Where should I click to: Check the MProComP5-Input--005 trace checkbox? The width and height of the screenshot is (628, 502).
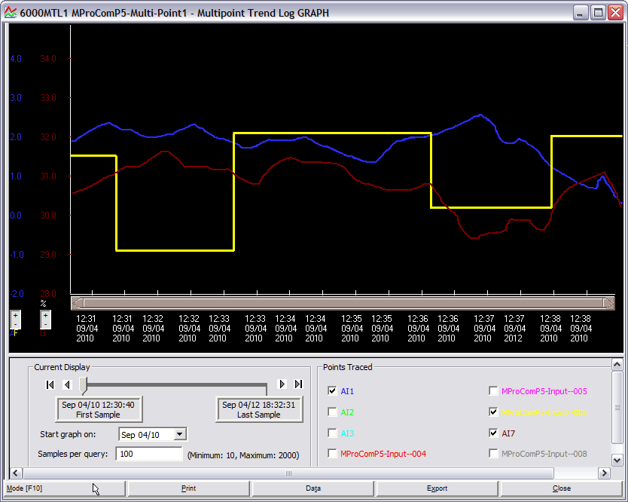(x=493, y=391)
